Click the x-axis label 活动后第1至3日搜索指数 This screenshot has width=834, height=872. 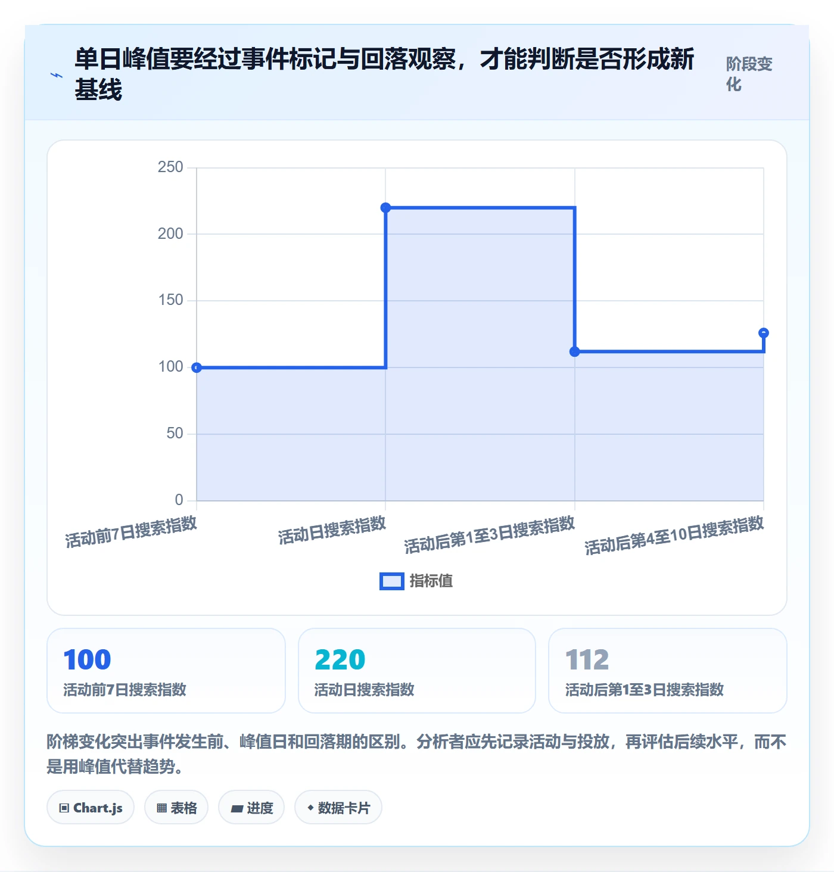pyautogui.click(x=489, y=535)
